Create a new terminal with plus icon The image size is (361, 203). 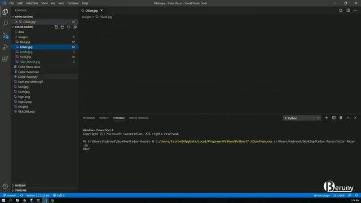[x=326, y=118]
